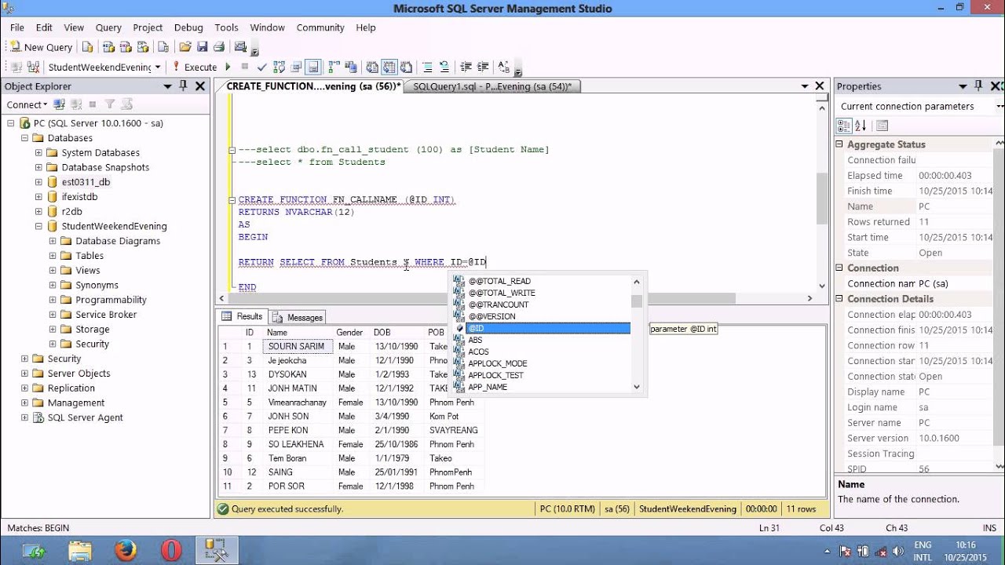This screenshot has height=565, width=1005.
Task: Expand the Tables folder node
Action: pos(53,256)
